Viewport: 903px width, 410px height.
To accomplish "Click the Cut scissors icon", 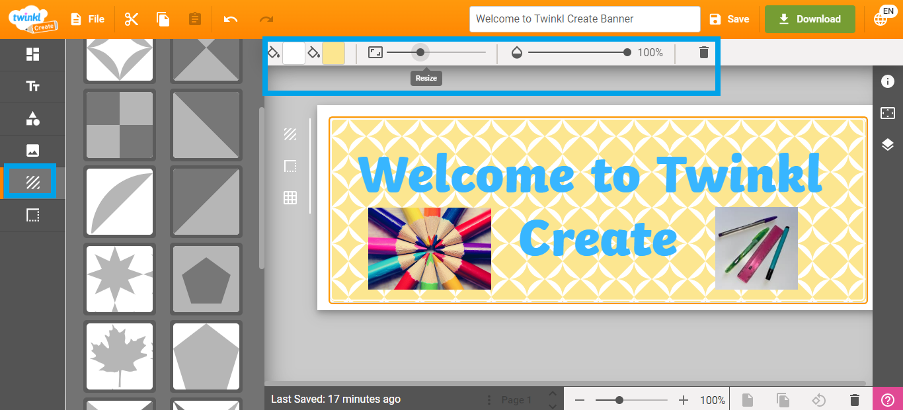I will 132,19.
